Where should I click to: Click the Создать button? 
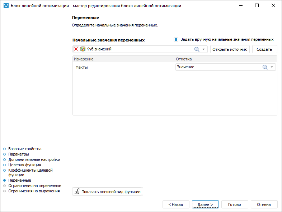pos(264,50)
